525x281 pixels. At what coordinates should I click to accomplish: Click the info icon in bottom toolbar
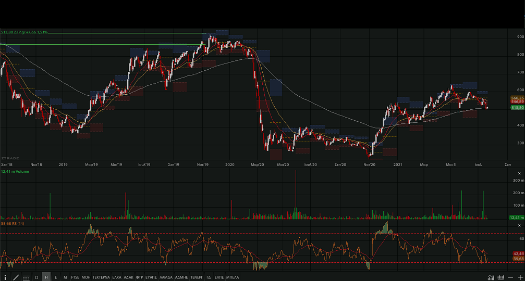tap(5, 277)
